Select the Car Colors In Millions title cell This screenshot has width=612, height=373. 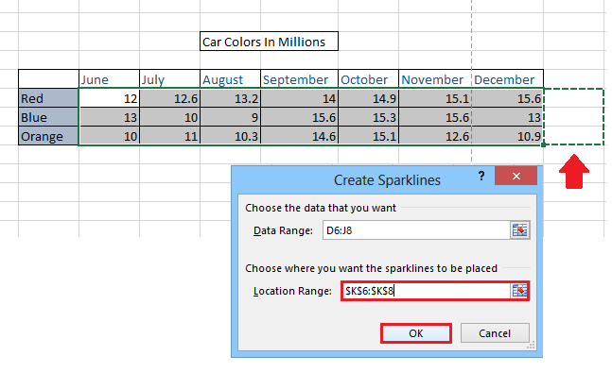click(x=269, y=42)
